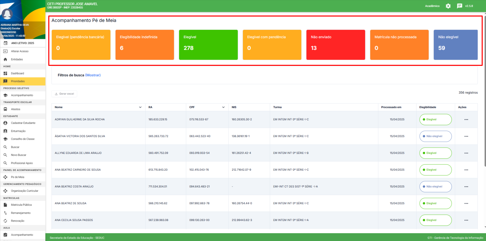Click Alterar Acesso link in sidebar
The height and width of the screenshot is (241, 486).
[x=20, y=51]
